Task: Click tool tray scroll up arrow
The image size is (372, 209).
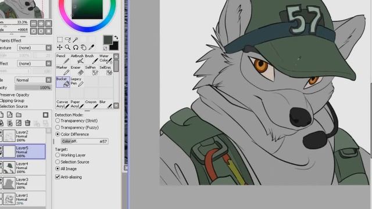Action: coord(116,56)
